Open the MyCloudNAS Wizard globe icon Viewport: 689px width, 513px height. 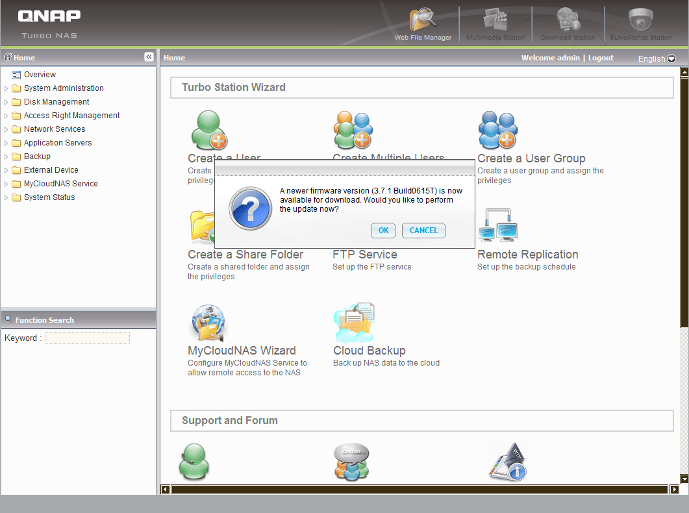coord(208,323)
